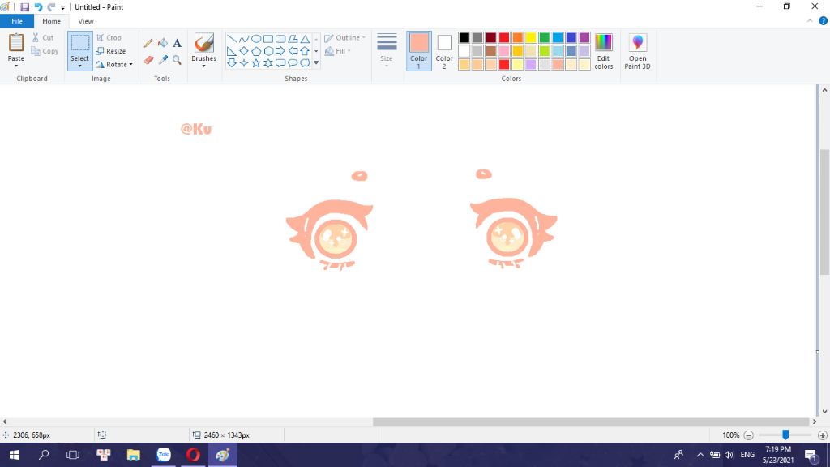Expand the Brushes dropdown arrow
The image size is (830, 467).
(203, 66)
